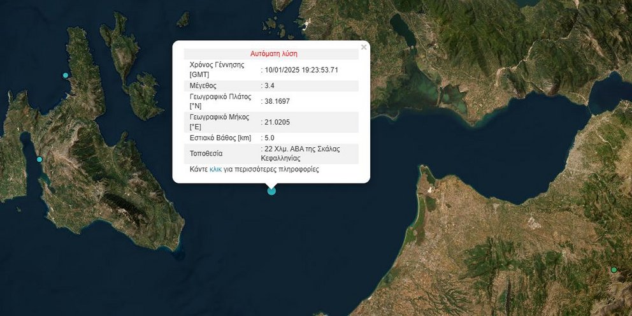Click the Εστιακό Βάθος [km] label
The width and height of the screenshot is (632, 316).
point(220,138)
